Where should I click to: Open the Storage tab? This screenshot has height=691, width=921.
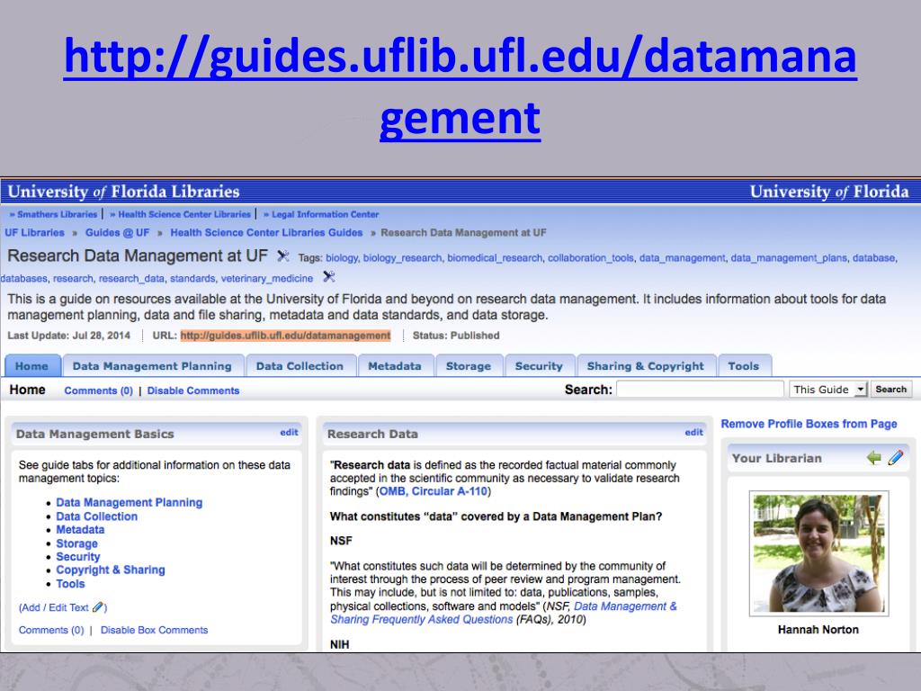pos(468,365)
